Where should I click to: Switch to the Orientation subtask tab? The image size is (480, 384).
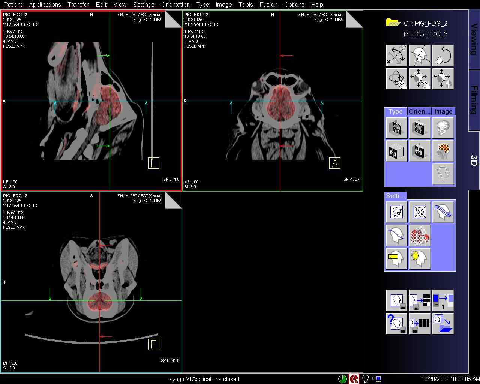pos(419,111)
